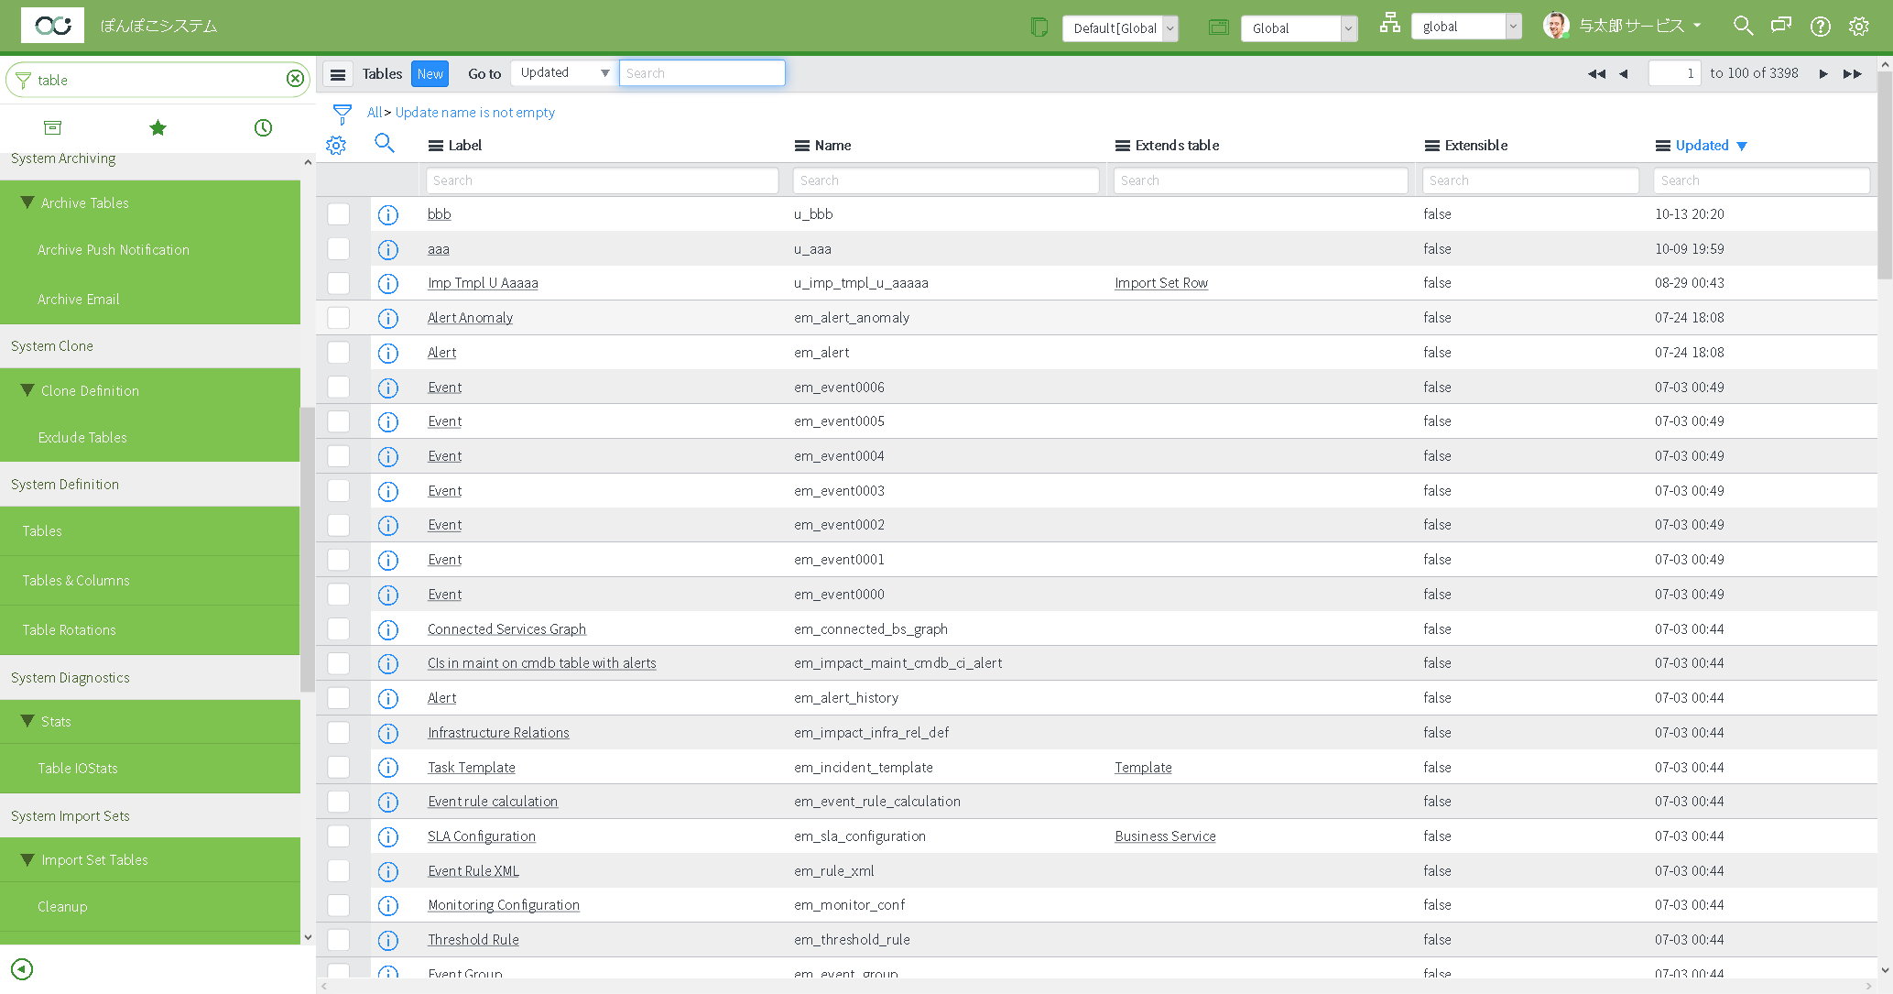1893x994 pixels.
Task: Select the Task Template row checkbox
Action: pos(338,768)
